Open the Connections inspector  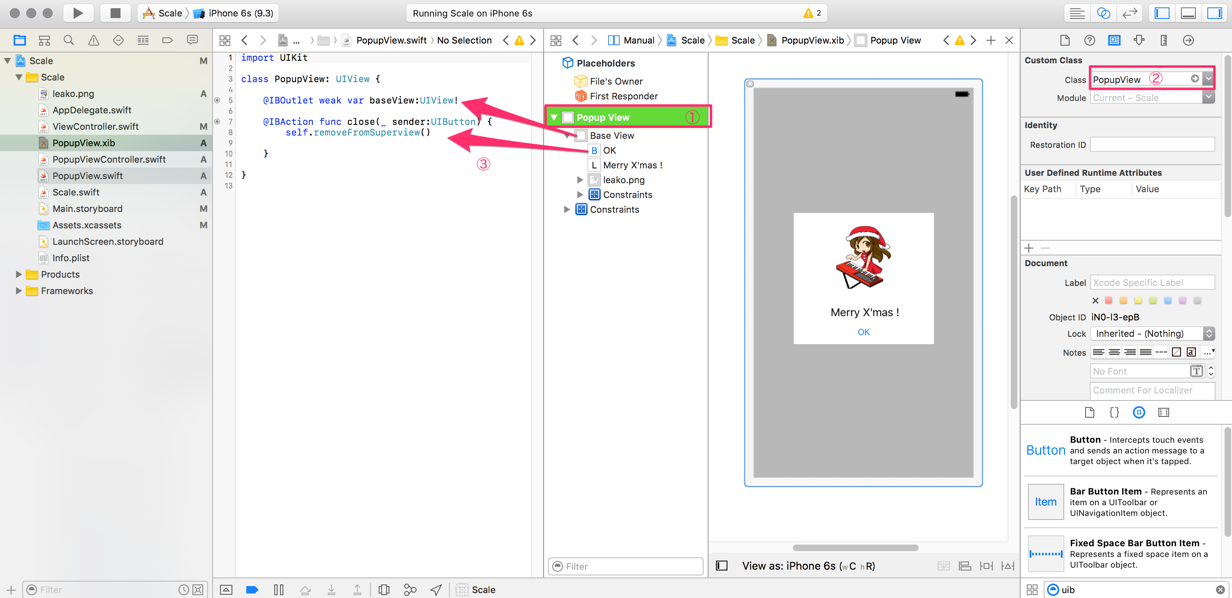1188,40
